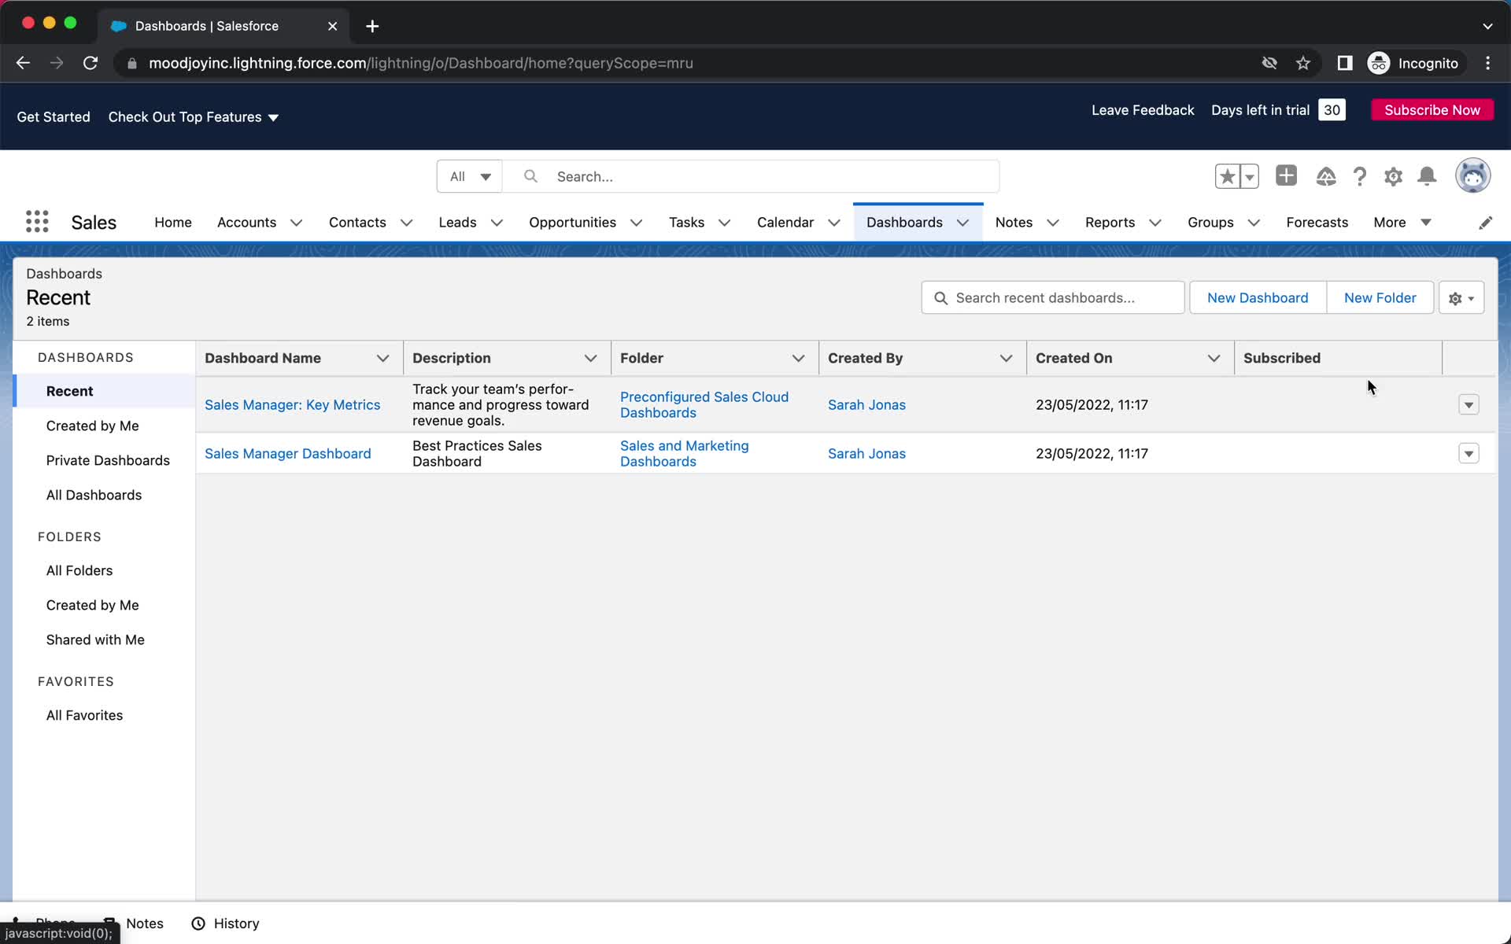Click the Global Actions plus icon

coord(1286,175)
